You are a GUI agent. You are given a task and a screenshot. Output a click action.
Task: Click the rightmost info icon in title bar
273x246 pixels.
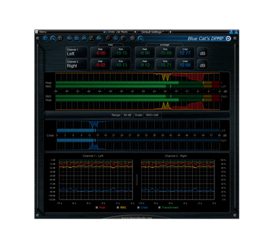[x=236, y=32]
